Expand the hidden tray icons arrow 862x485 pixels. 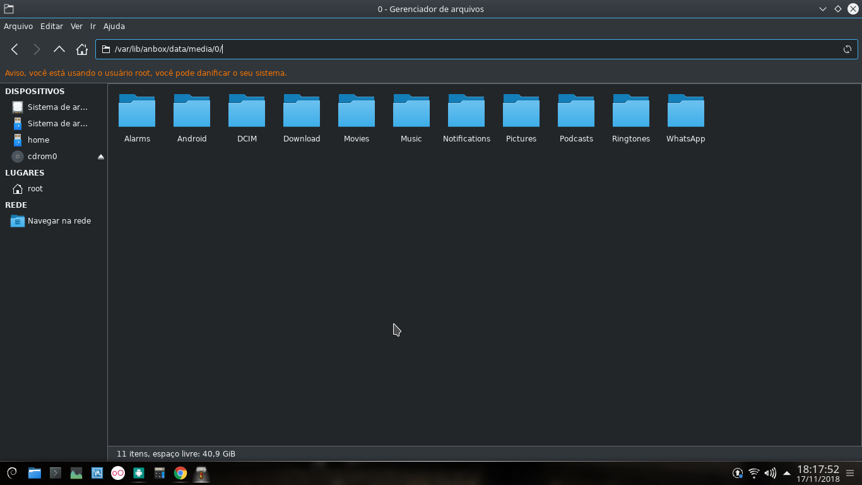[x=786, y=472]
